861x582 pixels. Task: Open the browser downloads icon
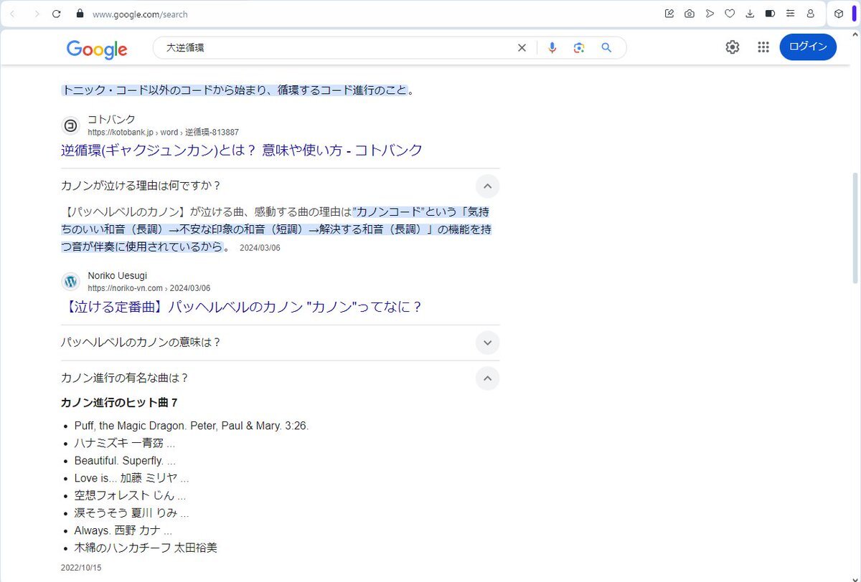750,14
